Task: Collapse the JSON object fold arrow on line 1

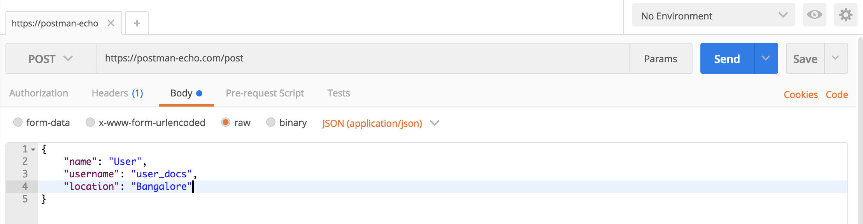Action: pyautogui.click(x=33, y=149)
